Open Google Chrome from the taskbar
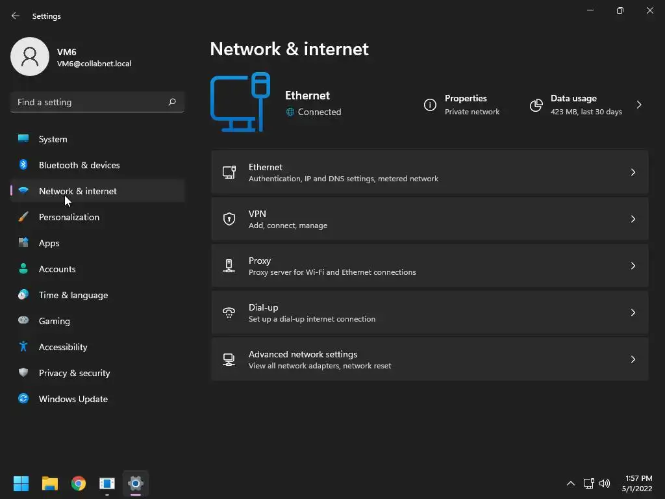This screenshot has height=499, width=665. 79,483
